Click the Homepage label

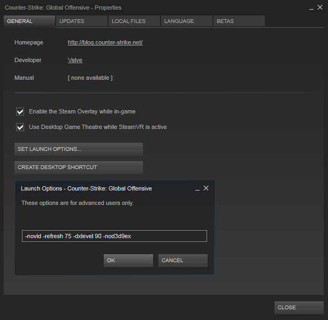point(29,42)
